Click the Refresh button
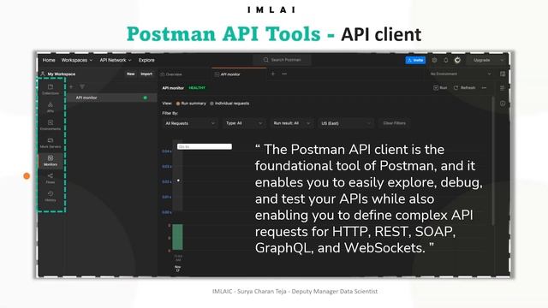 pos(464,87)
